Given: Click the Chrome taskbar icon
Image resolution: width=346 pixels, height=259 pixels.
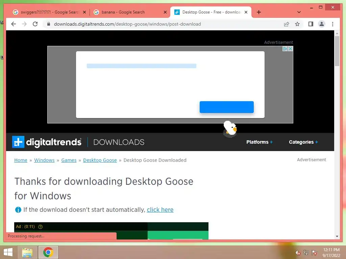Looking at the screenshot, I should [x=48, y=252].
